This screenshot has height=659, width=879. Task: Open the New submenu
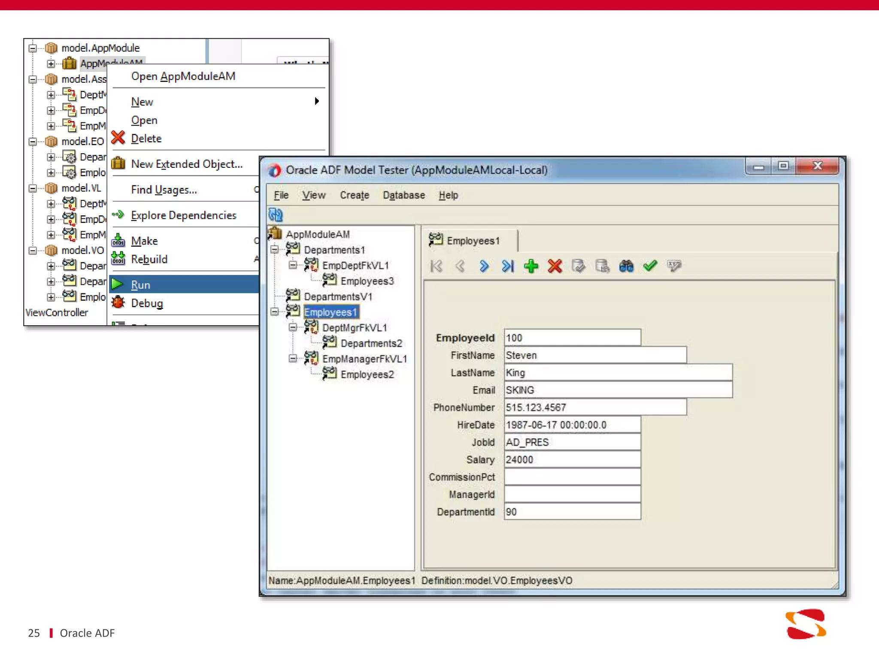point(218,102)
